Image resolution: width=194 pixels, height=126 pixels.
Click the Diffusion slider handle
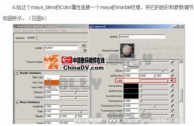[x=75, y=92]
